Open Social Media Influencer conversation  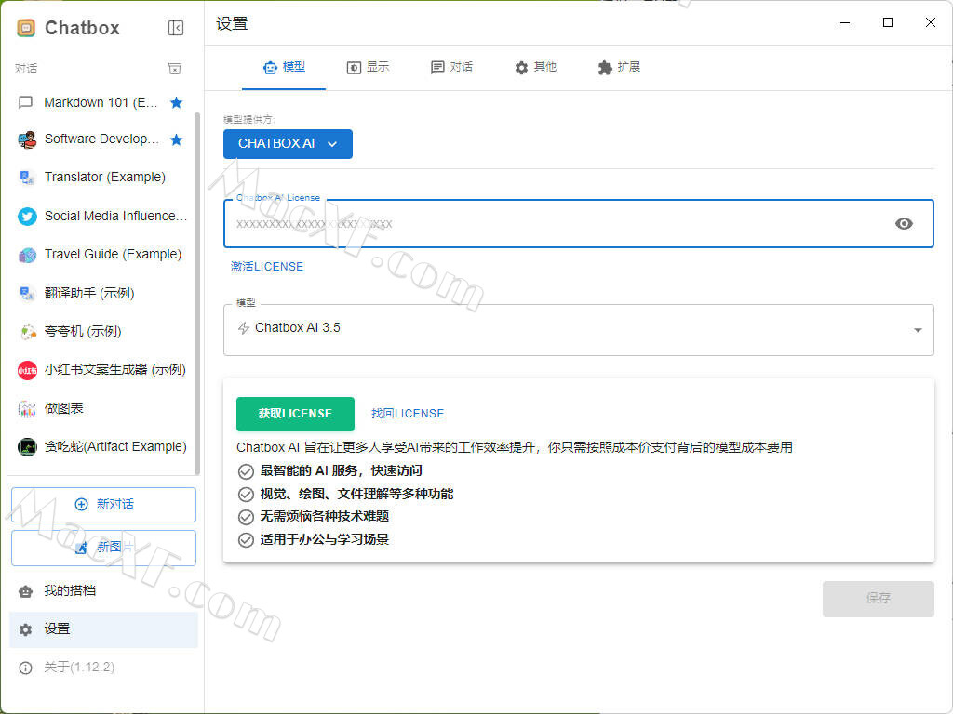[101, 216]
